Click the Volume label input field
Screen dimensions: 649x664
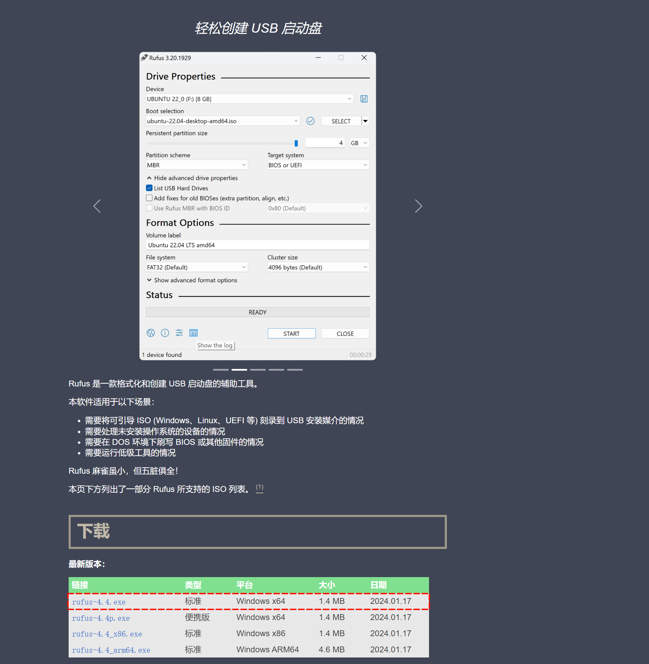pyautogui.click(x=257, y=245)
